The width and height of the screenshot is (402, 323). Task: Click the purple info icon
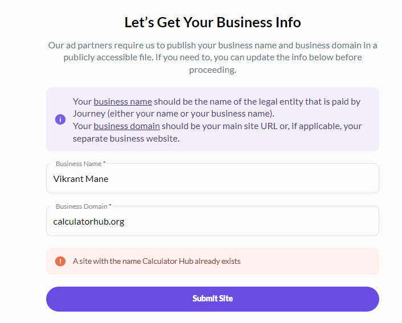pos(60,119)
